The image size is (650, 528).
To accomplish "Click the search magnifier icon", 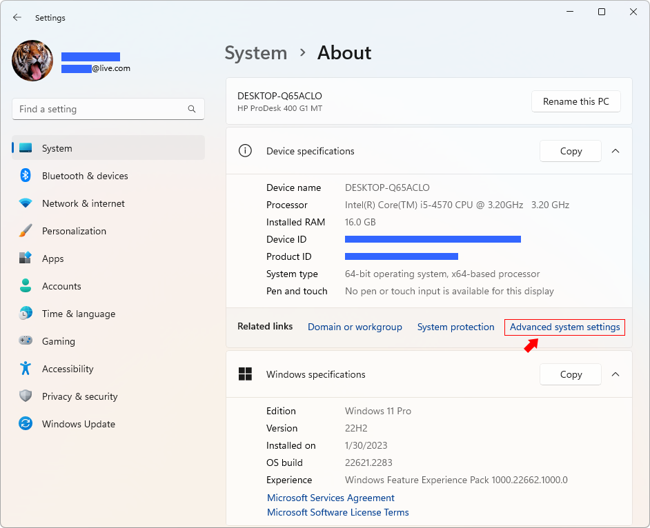I will tap(192, 109).
